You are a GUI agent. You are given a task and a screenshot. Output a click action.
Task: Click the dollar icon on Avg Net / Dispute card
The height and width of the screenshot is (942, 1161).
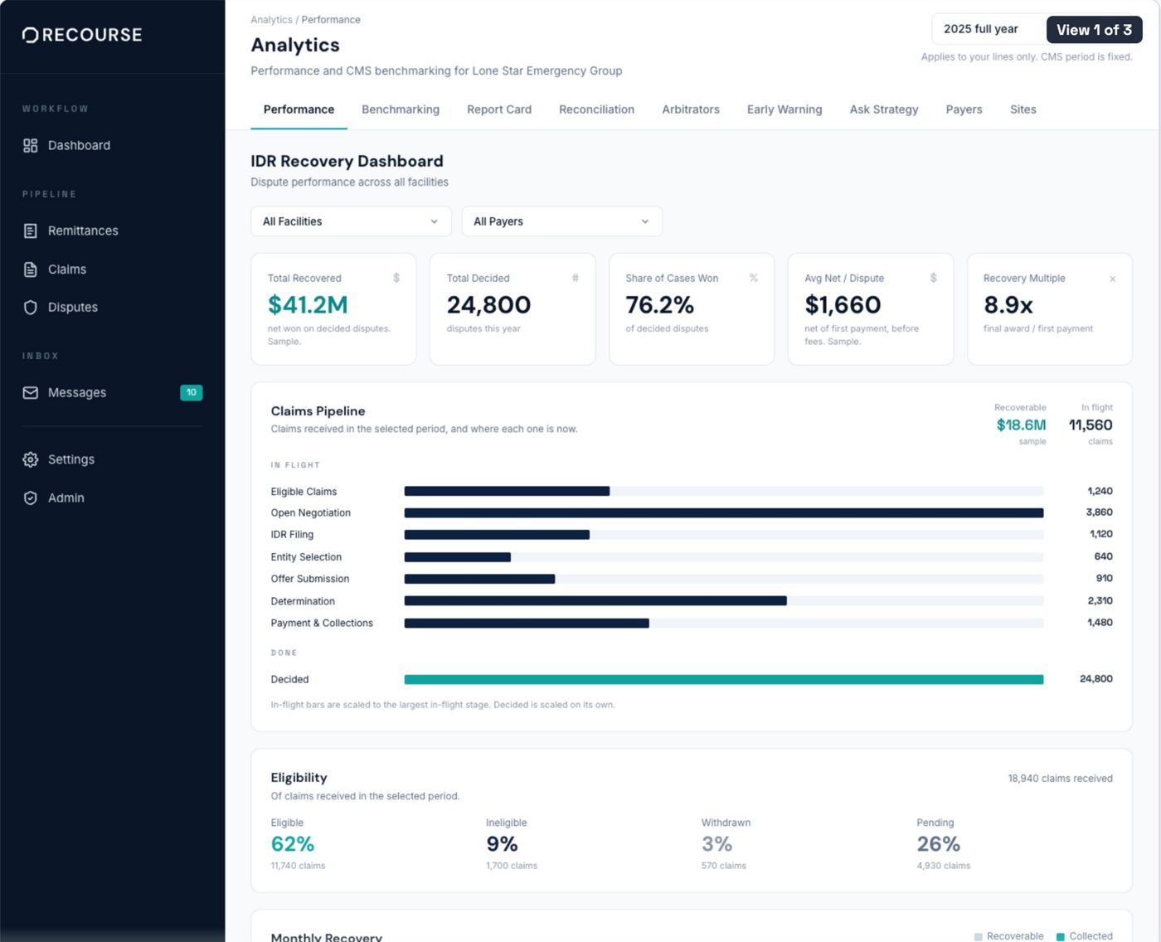(934, 279)
